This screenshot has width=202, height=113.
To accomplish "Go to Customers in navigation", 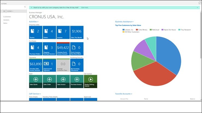I will coord(7,17).
